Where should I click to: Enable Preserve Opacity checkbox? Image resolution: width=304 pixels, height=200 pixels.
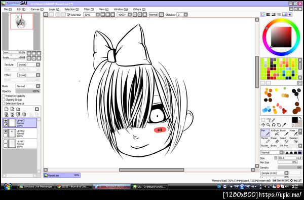[4, 96]
